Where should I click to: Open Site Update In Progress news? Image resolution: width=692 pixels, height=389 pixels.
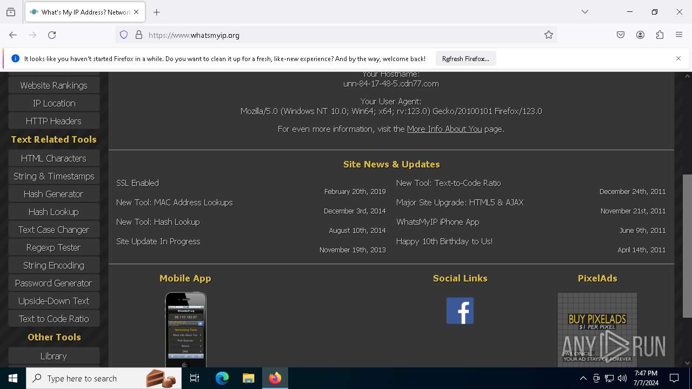[x=158, y=242]
